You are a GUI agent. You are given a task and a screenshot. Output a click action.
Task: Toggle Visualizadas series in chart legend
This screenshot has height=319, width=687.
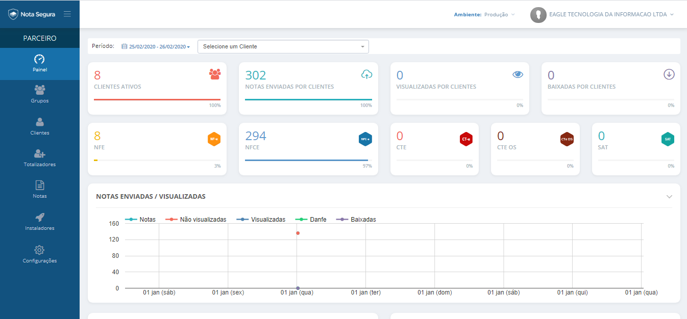click(261, 220)
